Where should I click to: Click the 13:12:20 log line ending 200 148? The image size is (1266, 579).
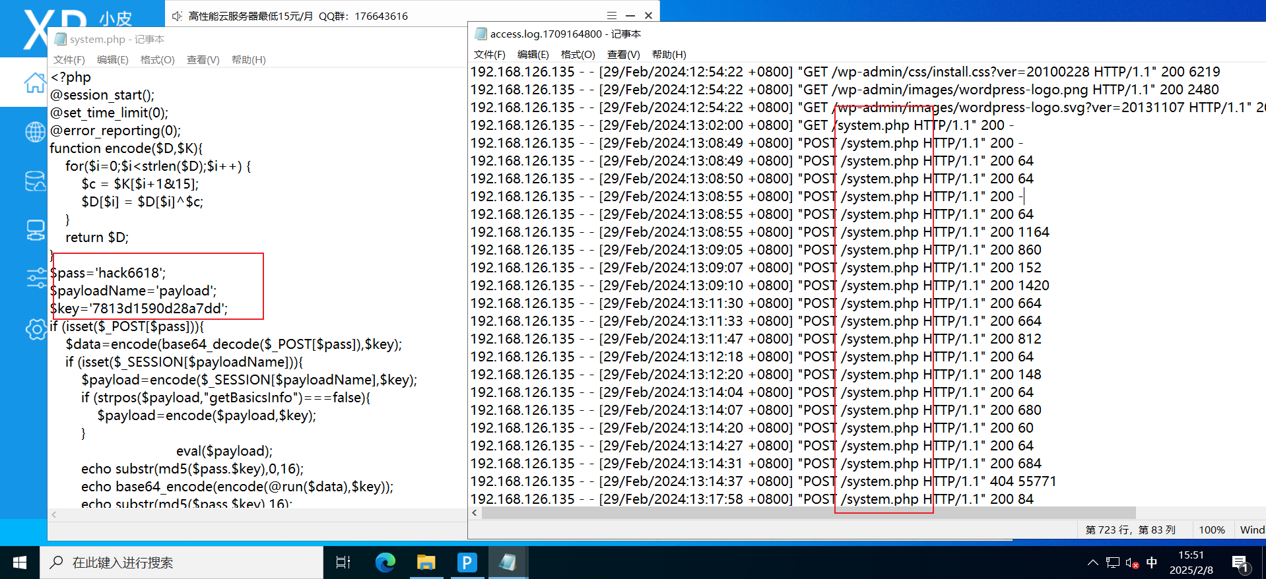point(756,375)
